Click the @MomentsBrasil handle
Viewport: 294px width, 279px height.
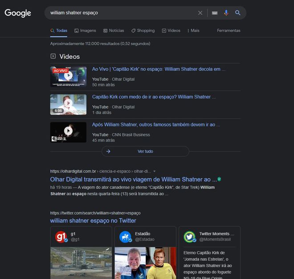(215, 239)
